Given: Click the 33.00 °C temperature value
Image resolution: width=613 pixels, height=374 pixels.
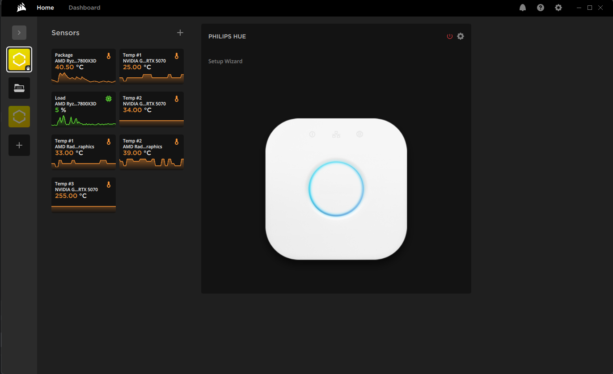Looking at the screenshot, I should [69, 153].
